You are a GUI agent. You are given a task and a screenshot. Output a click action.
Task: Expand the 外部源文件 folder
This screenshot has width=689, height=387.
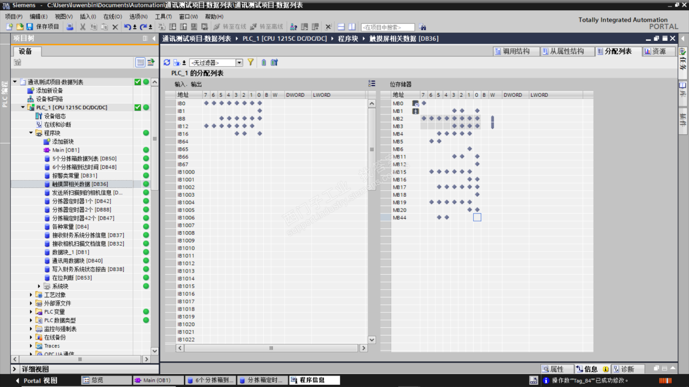(x=31, y=303)
